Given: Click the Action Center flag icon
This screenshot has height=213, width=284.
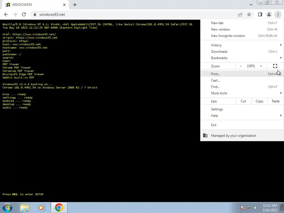Looking at the screenshot, I should click(242, 208).
